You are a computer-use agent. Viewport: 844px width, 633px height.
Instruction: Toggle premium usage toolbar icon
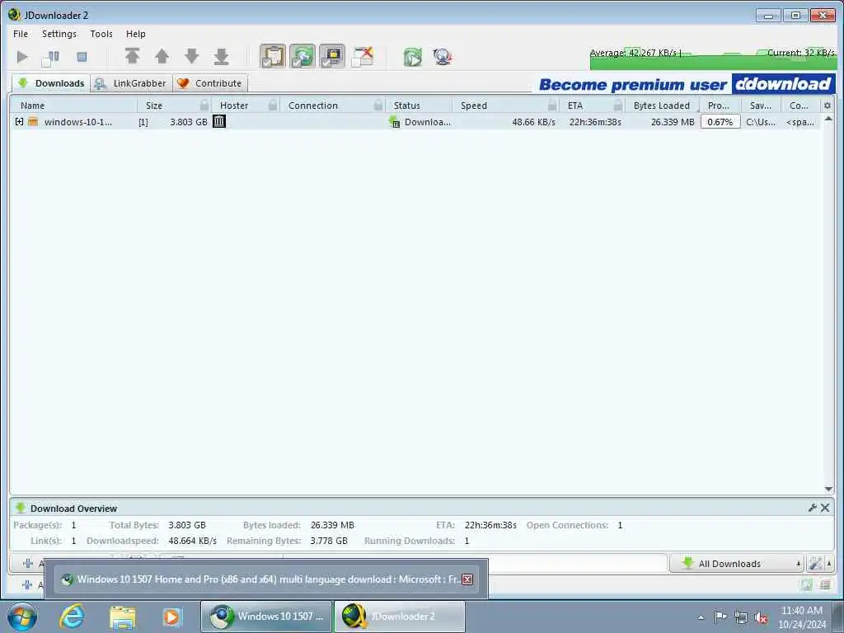(332, 56)
